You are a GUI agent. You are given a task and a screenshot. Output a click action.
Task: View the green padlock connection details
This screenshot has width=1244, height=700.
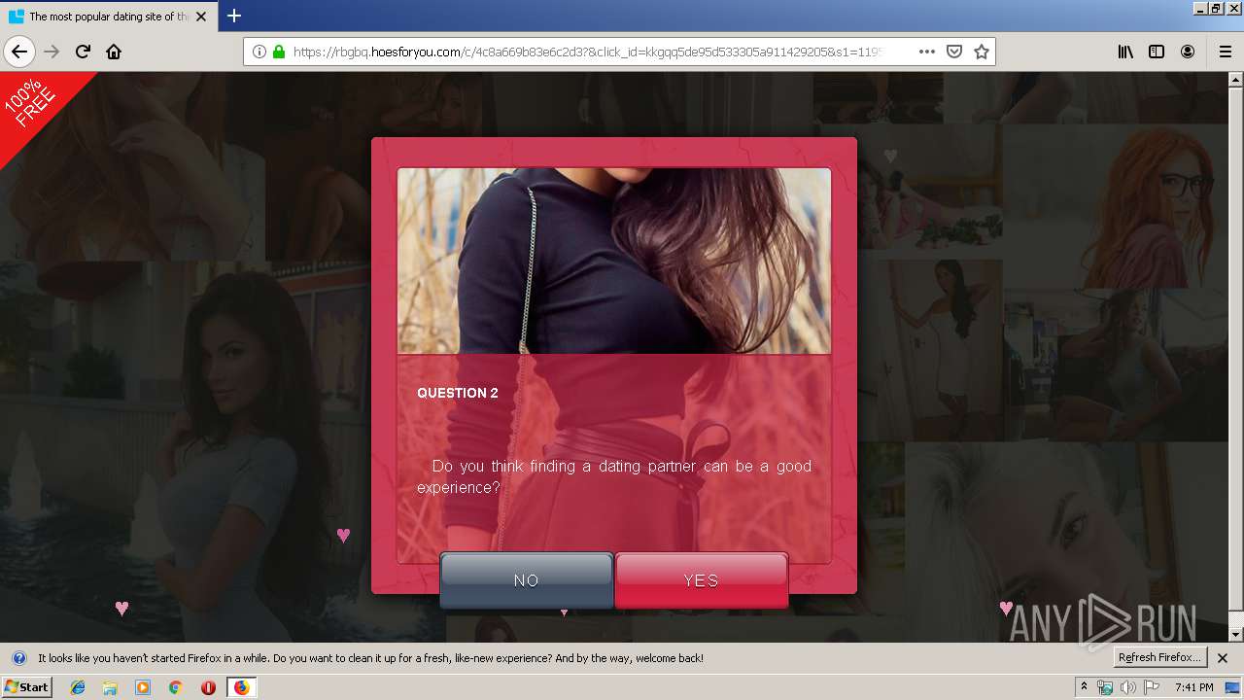pos(279,52)
